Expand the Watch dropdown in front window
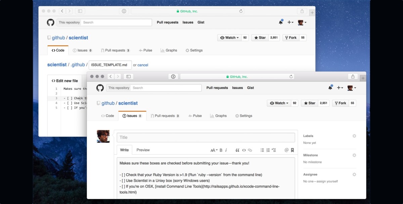This screenshot has height=204, width=403. (279, 103)
